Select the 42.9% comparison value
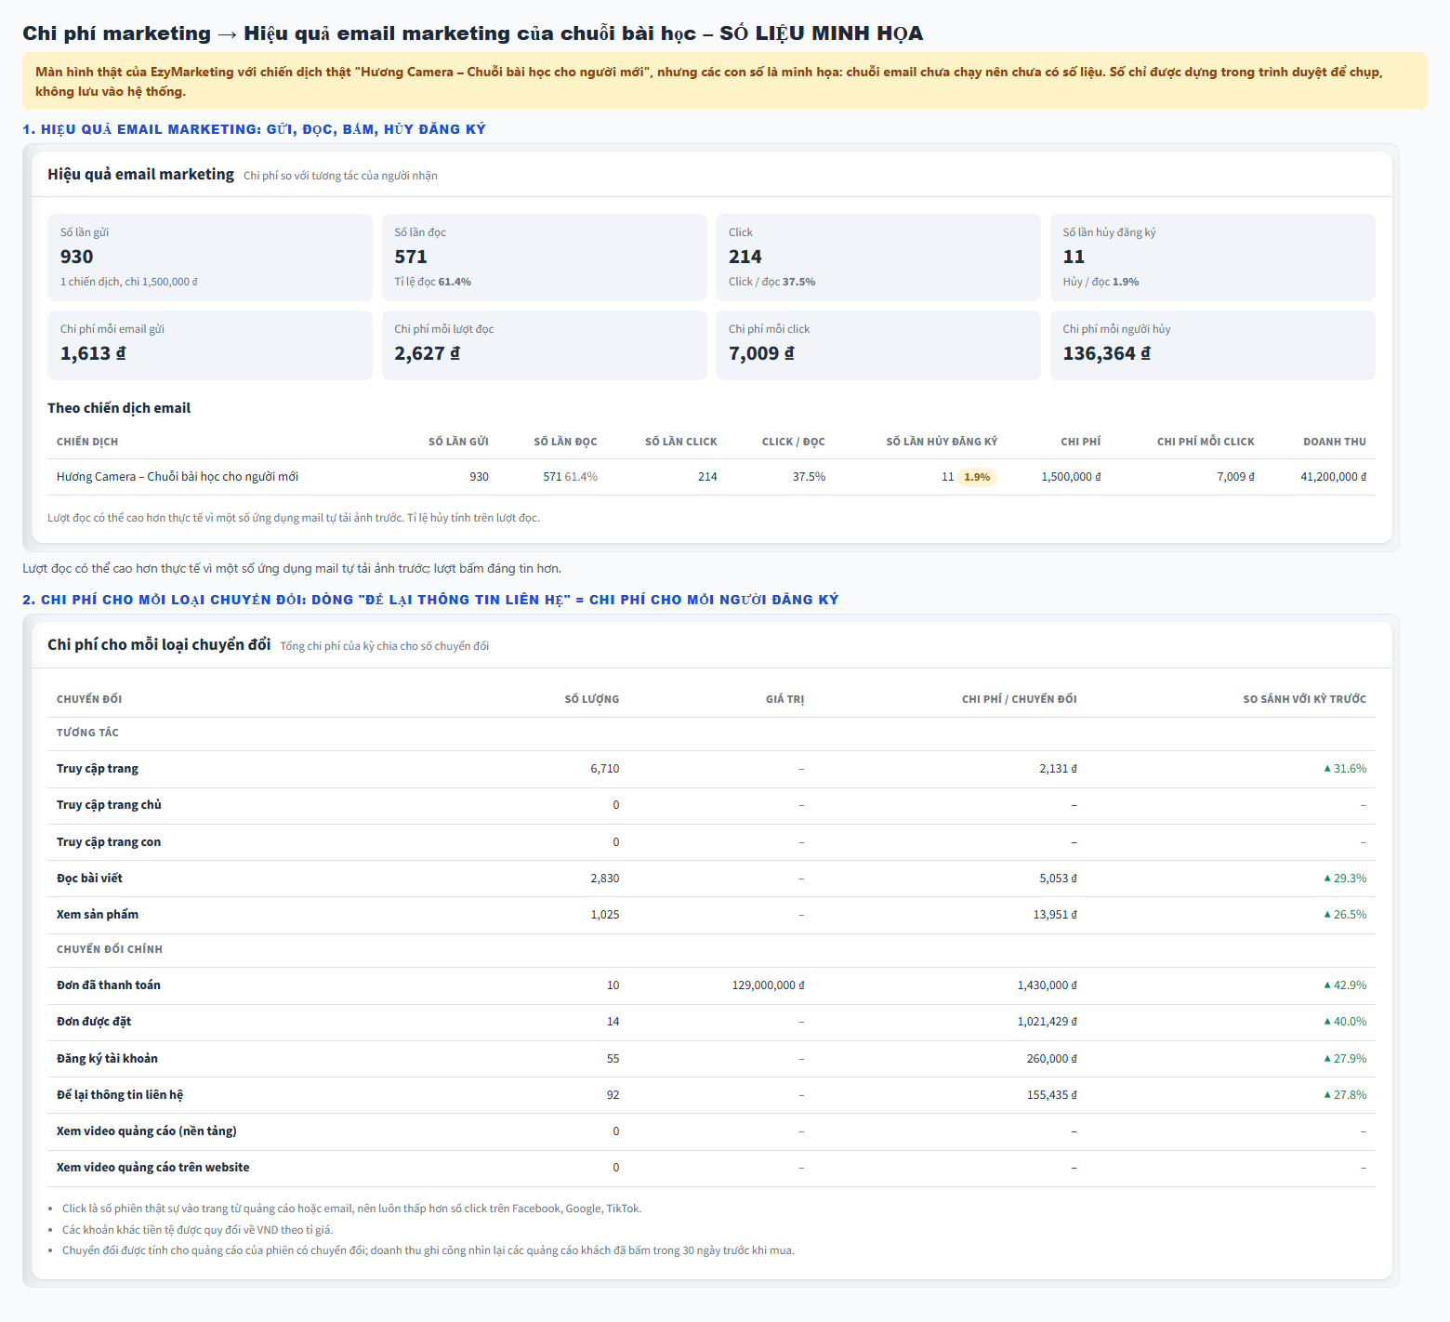Screen dimensions: 1450x1322 pyautogui.click(x=1345, y=985)
